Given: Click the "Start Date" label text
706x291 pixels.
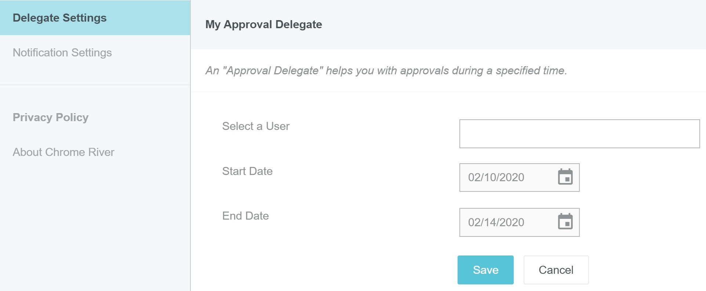Looking at the screenshot, I should point(247,171).
